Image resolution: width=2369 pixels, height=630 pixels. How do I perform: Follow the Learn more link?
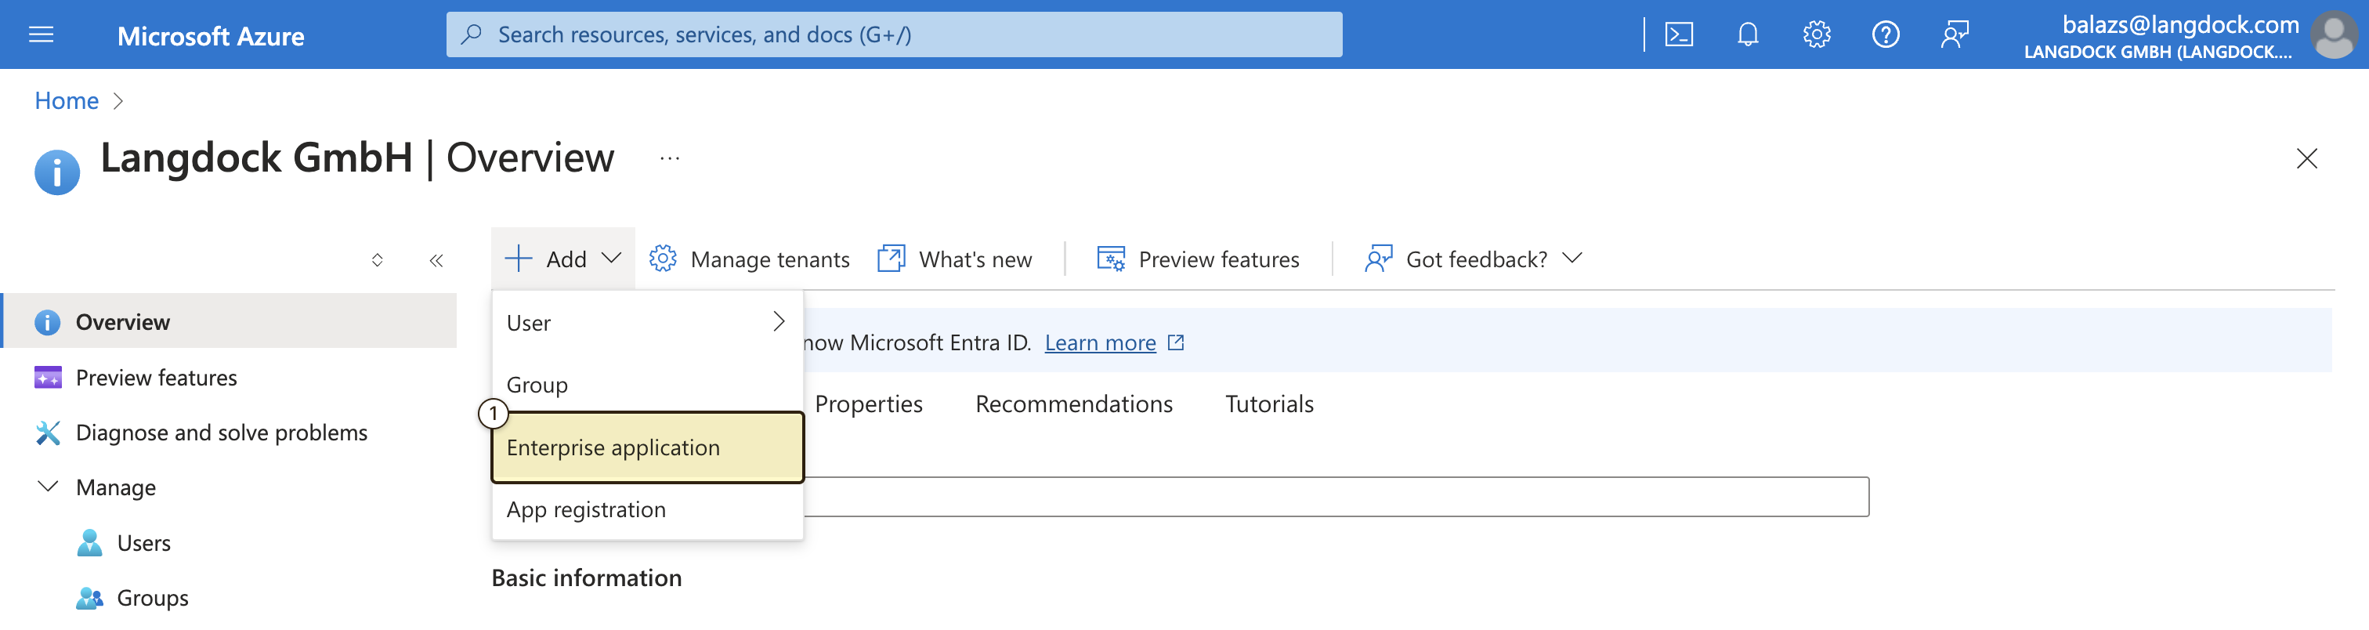pyautogui.click(x=1100, y=342)
